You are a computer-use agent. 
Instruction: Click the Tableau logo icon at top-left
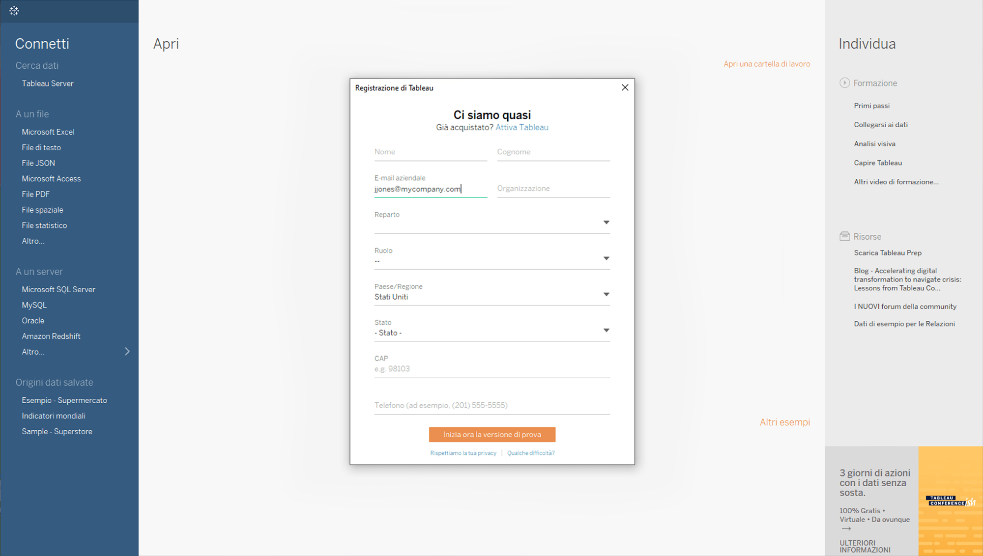coord(14,11)
